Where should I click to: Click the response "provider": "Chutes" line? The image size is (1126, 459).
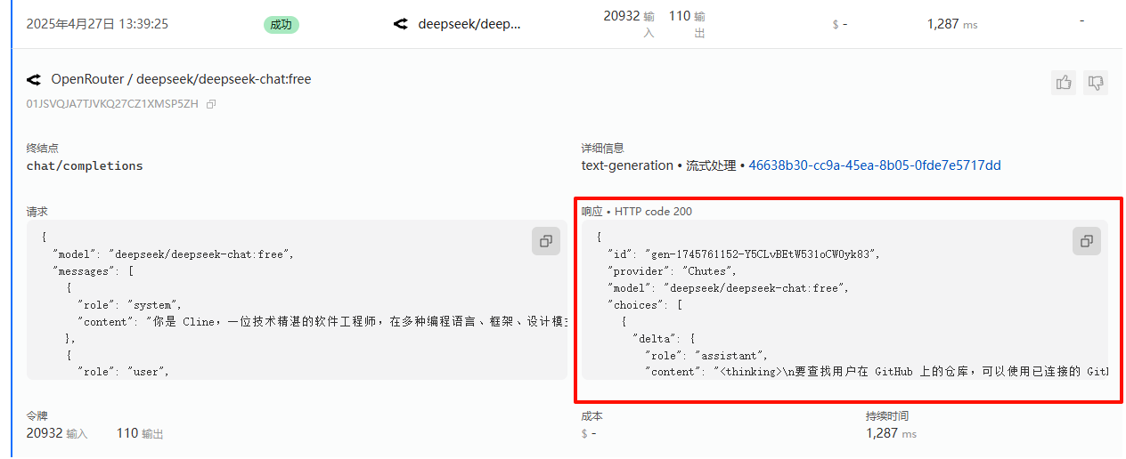click(x=673, y=270)
